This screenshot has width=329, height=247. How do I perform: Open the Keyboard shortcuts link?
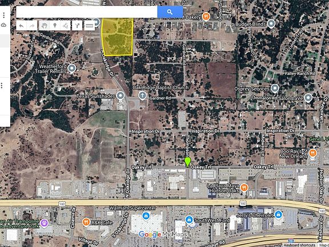click(x=300, y=245)
